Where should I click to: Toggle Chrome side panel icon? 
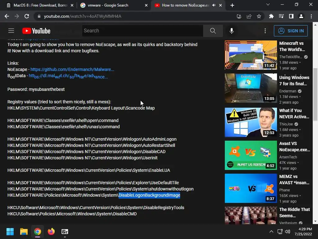point(291,16)
